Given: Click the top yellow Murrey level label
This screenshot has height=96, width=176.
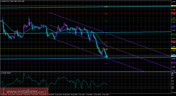Looking at the screenshot, I should [106, 7].
